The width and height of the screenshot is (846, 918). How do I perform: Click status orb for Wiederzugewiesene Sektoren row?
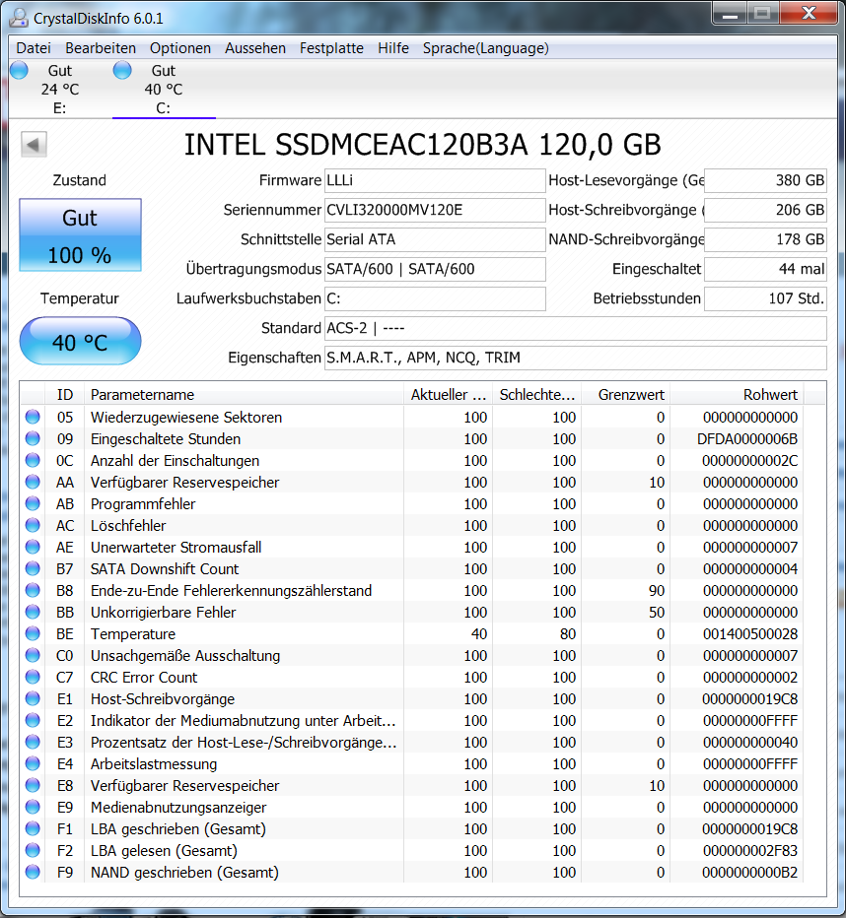[33, 417]
